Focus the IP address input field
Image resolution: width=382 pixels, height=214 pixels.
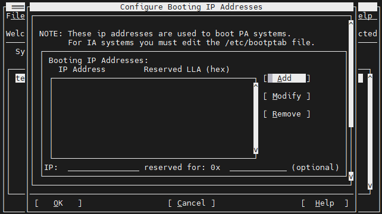[x=104, y=168]
